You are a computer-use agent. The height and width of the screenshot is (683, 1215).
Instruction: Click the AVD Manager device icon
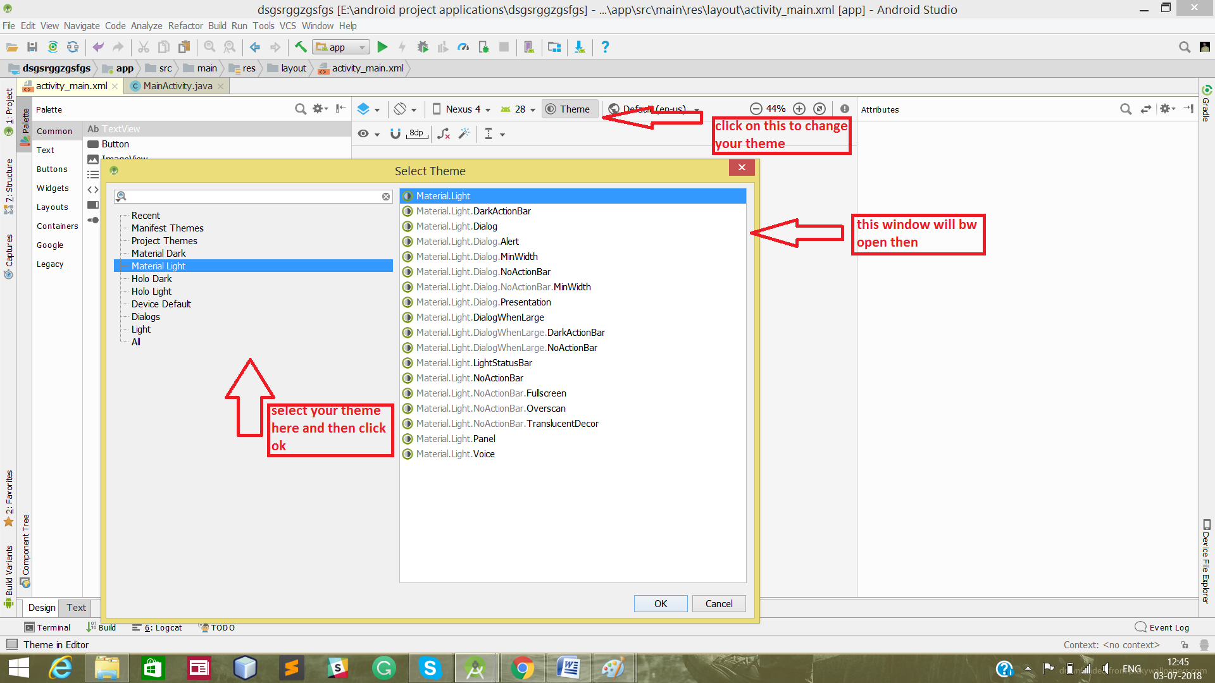point(529,47)
